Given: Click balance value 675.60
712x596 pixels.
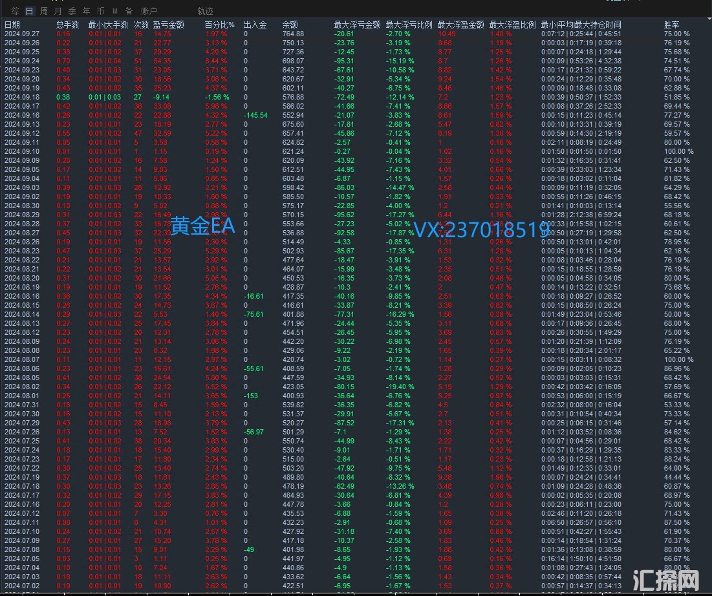Looking at the screenshot, I should 293,124.
